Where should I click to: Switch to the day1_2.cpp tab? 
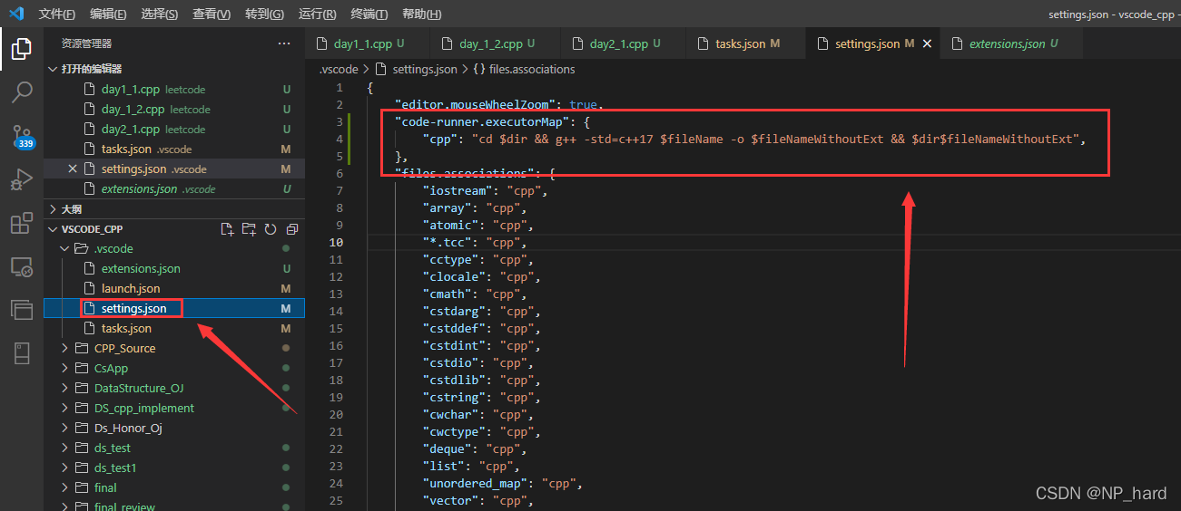[x=495, y=43]
